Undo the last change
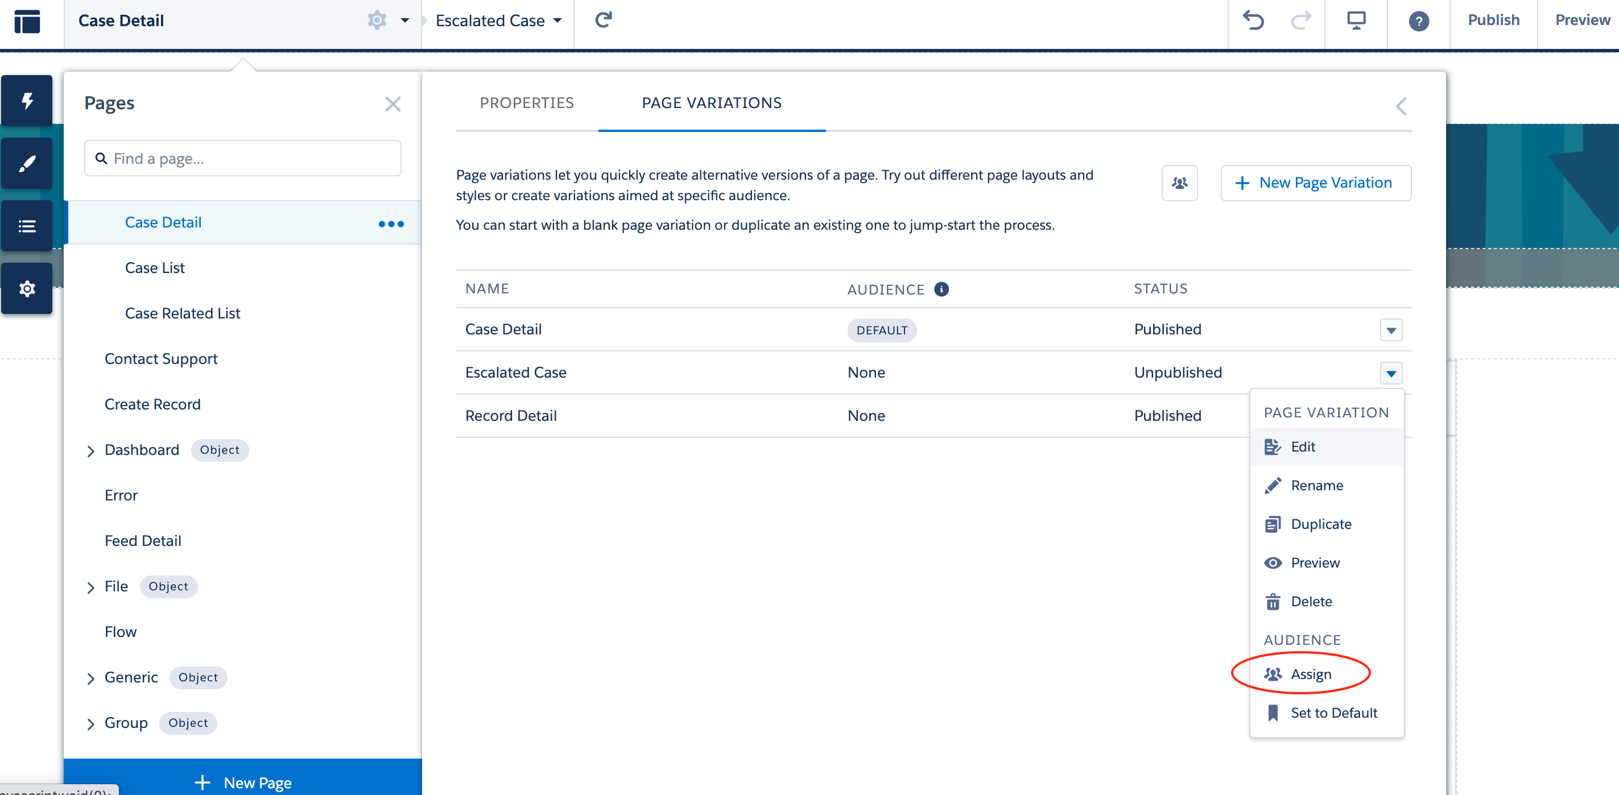The image size is (1619, 795). coord(1253,20)
